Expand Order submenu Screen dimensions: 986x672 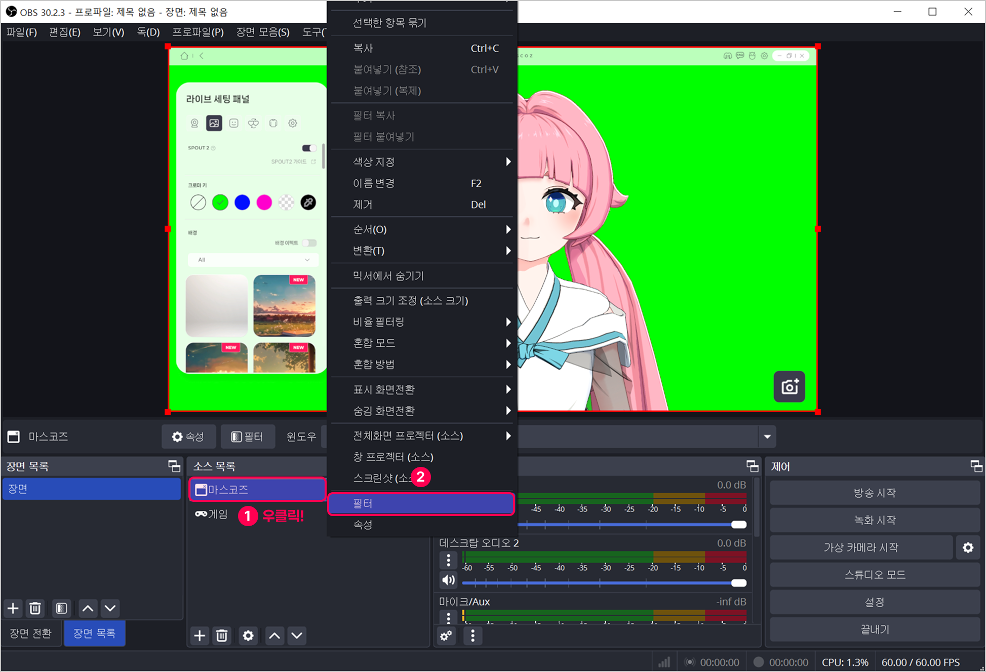[422, 229]
